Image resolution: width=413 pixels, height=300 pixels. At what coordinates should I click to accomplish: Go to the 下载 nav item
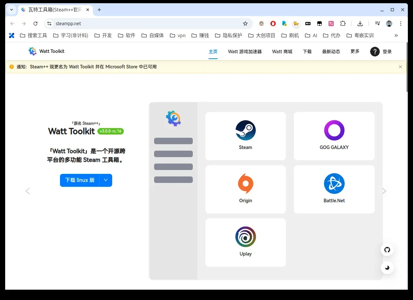pos(307,52)
